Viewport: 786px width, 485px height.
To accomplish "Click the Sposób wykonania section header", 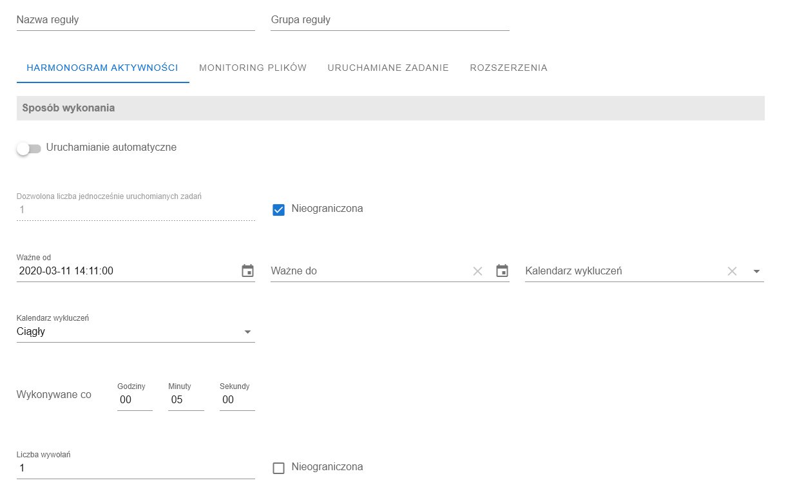I will (x=390, y=108).
